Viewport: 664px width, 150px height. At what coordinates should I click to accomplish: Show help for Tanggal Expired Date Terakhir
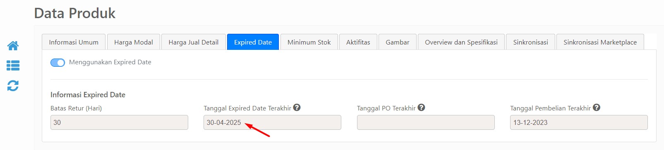click(297, 108)
